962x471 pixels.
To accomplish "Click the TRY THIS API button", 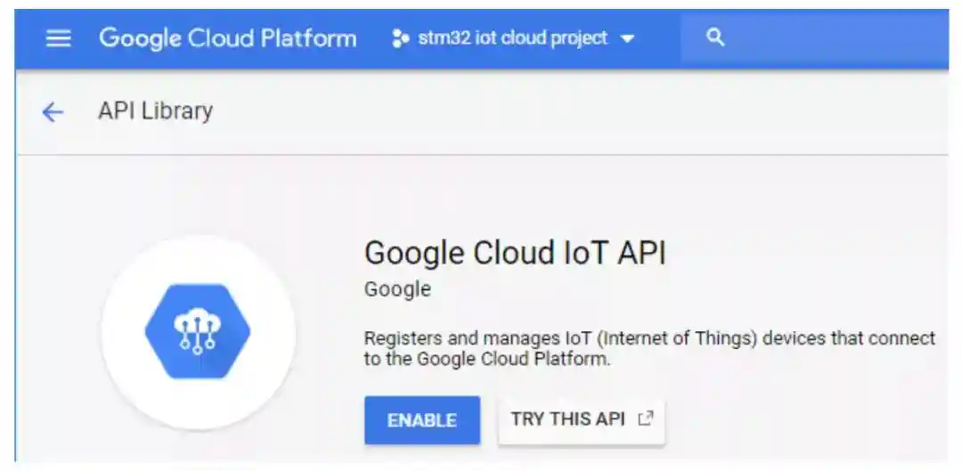I will pyautogui.click(x=567, y=419).
